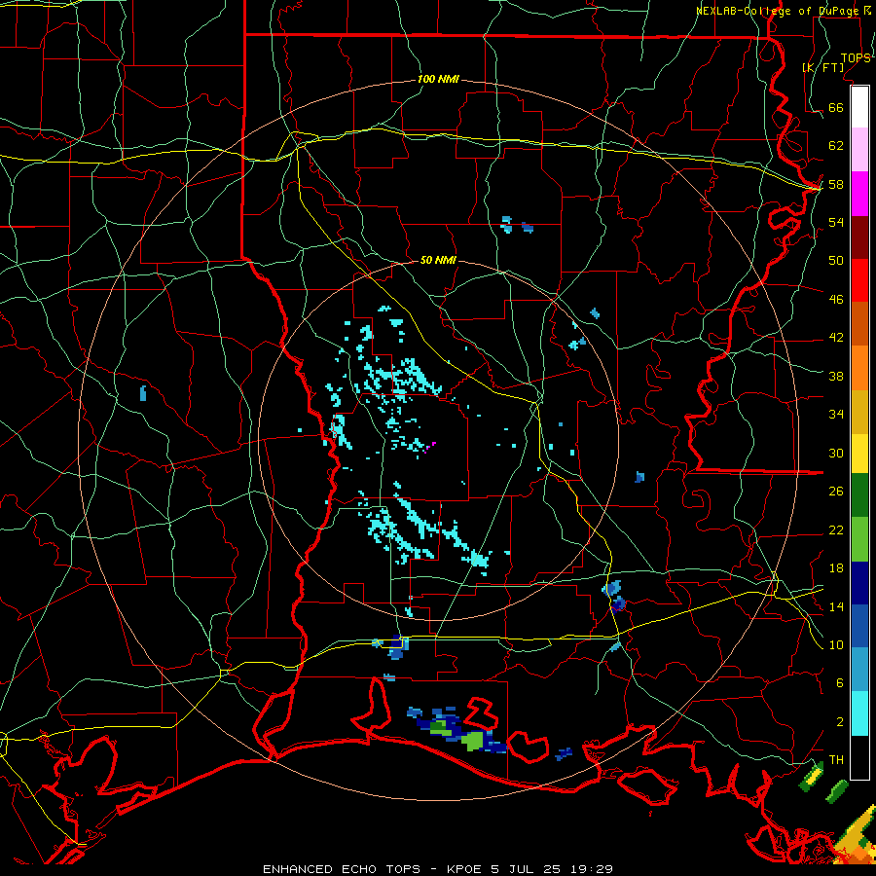The height and width of the screenshot is (876, 876).
Task: Click the '50 NMI' range ring label
Action: [438, 260]
